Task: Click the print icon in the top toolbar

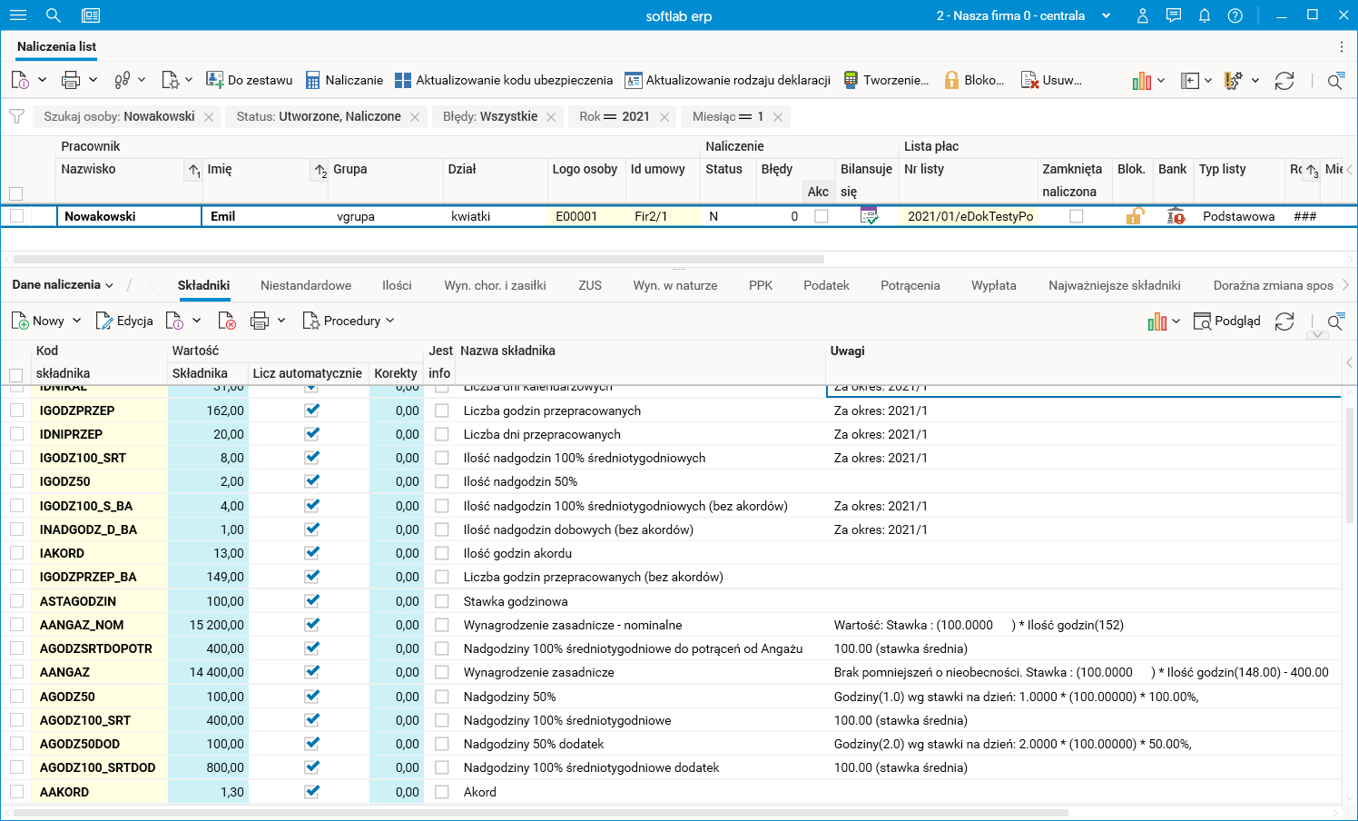Action: pos(71,80)
